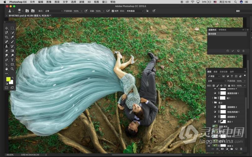Screen dimensions: 252x157
Task: Open Spotlight search in macOS menu bar
Action: (x=235, y=2)
